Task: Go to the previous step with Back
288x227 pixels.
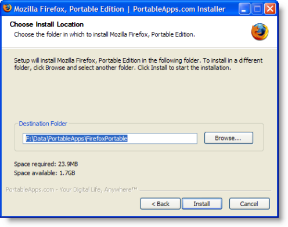Action: tap(160, 204)
